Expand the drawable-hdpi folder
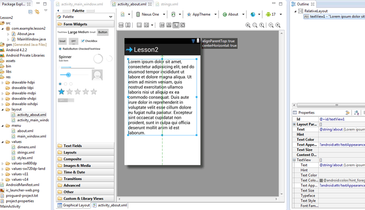 click(x=2, y=82)
